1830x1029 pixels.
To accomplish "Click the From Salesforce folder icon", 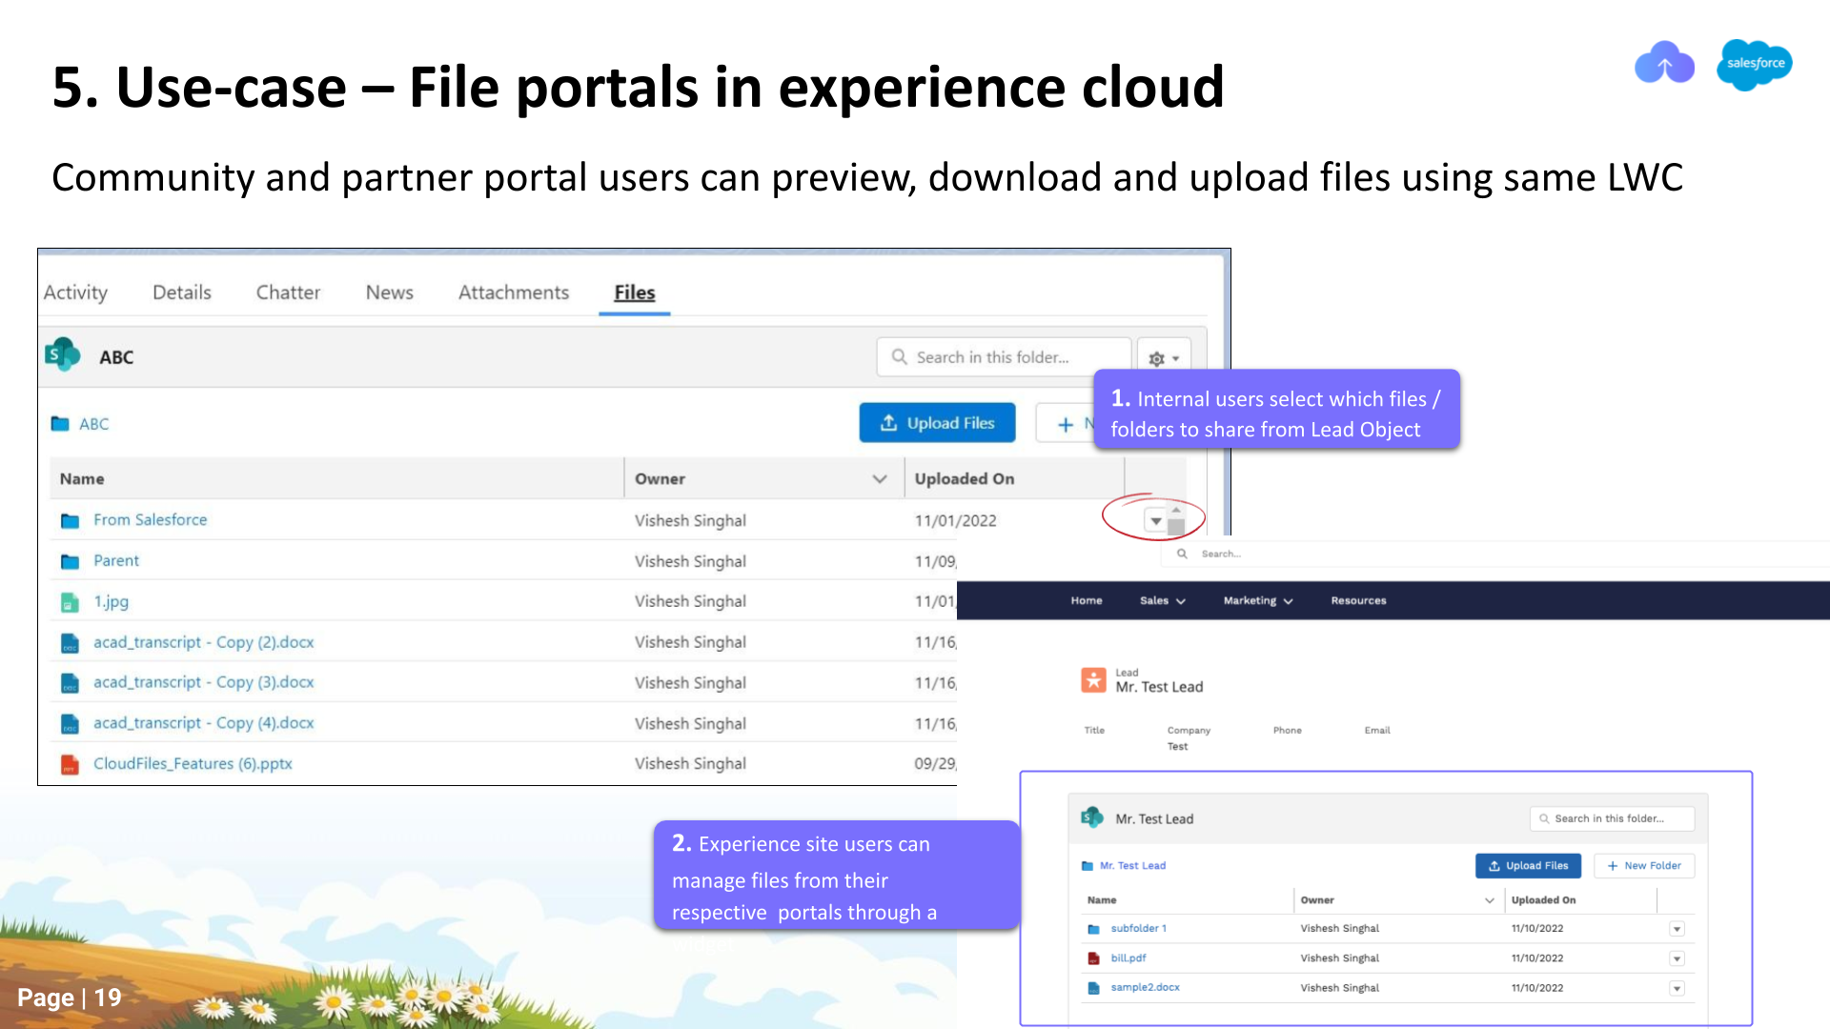I will [x=70, y=520].
